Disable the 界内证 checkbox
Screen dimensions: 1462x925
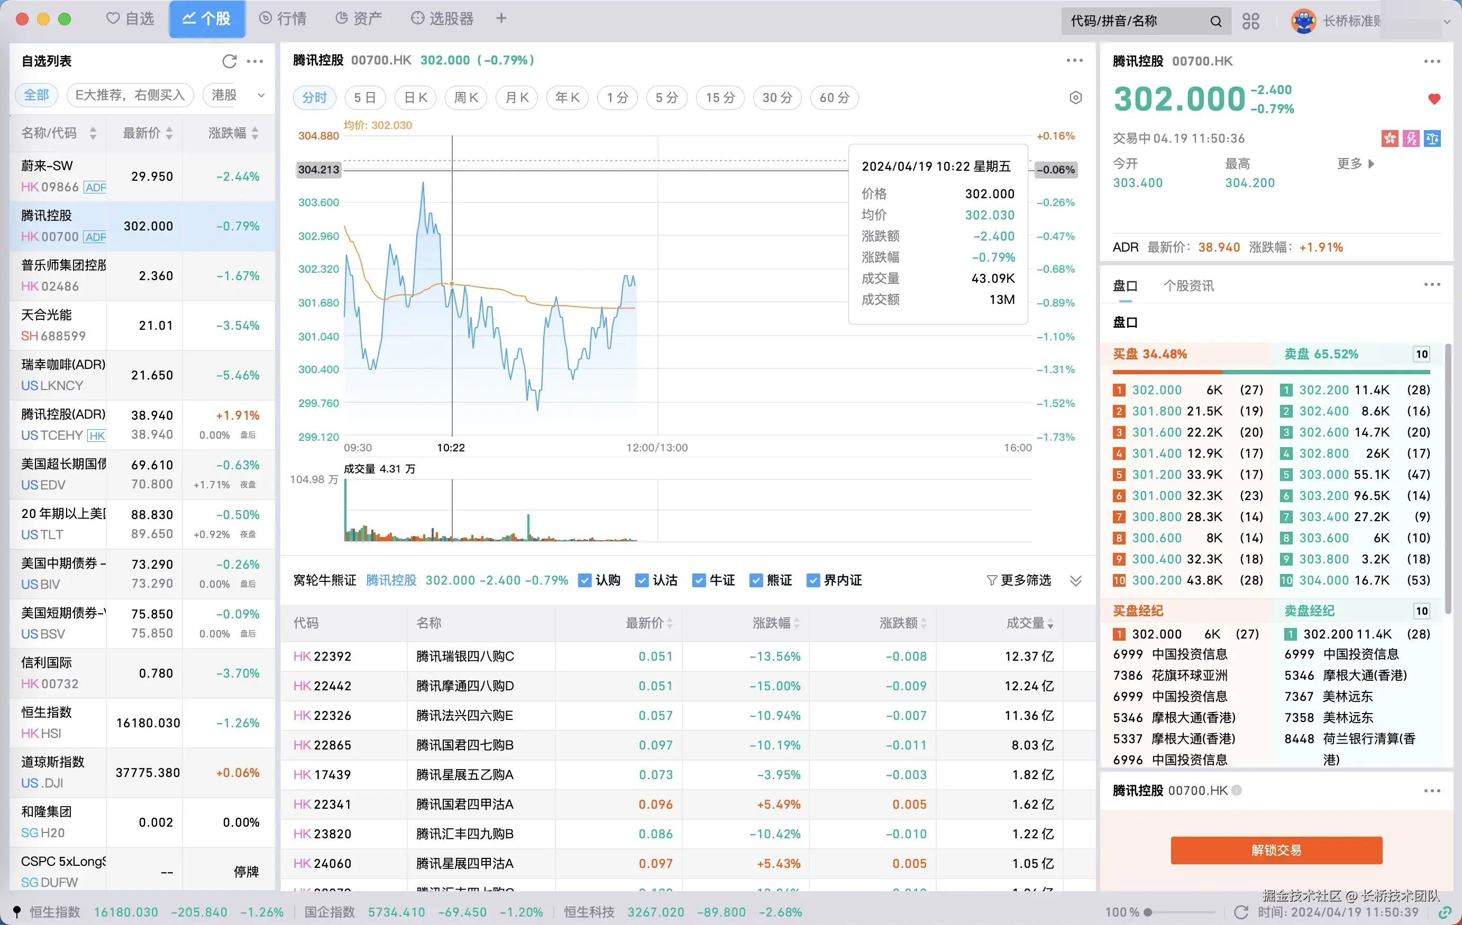tap(813, 580)
